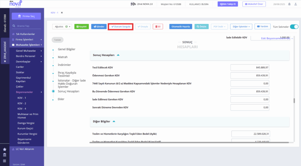
Task: Go to İndirimler step
Action: point(64,65)
